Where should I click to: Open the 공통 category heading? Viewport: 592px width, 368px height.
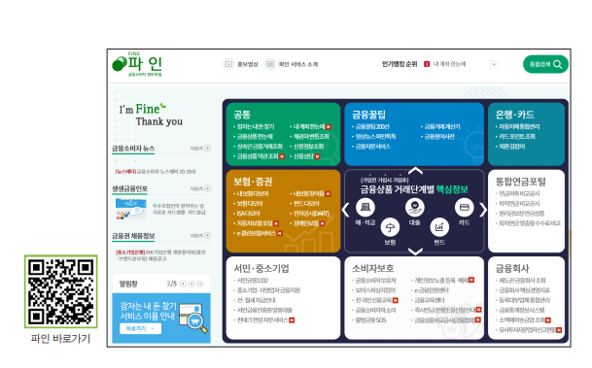[x=242, y=115]
